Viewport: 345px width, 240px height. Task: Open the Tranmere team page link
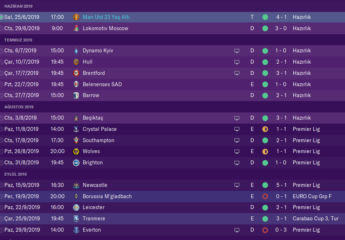(x=94, y=219)
